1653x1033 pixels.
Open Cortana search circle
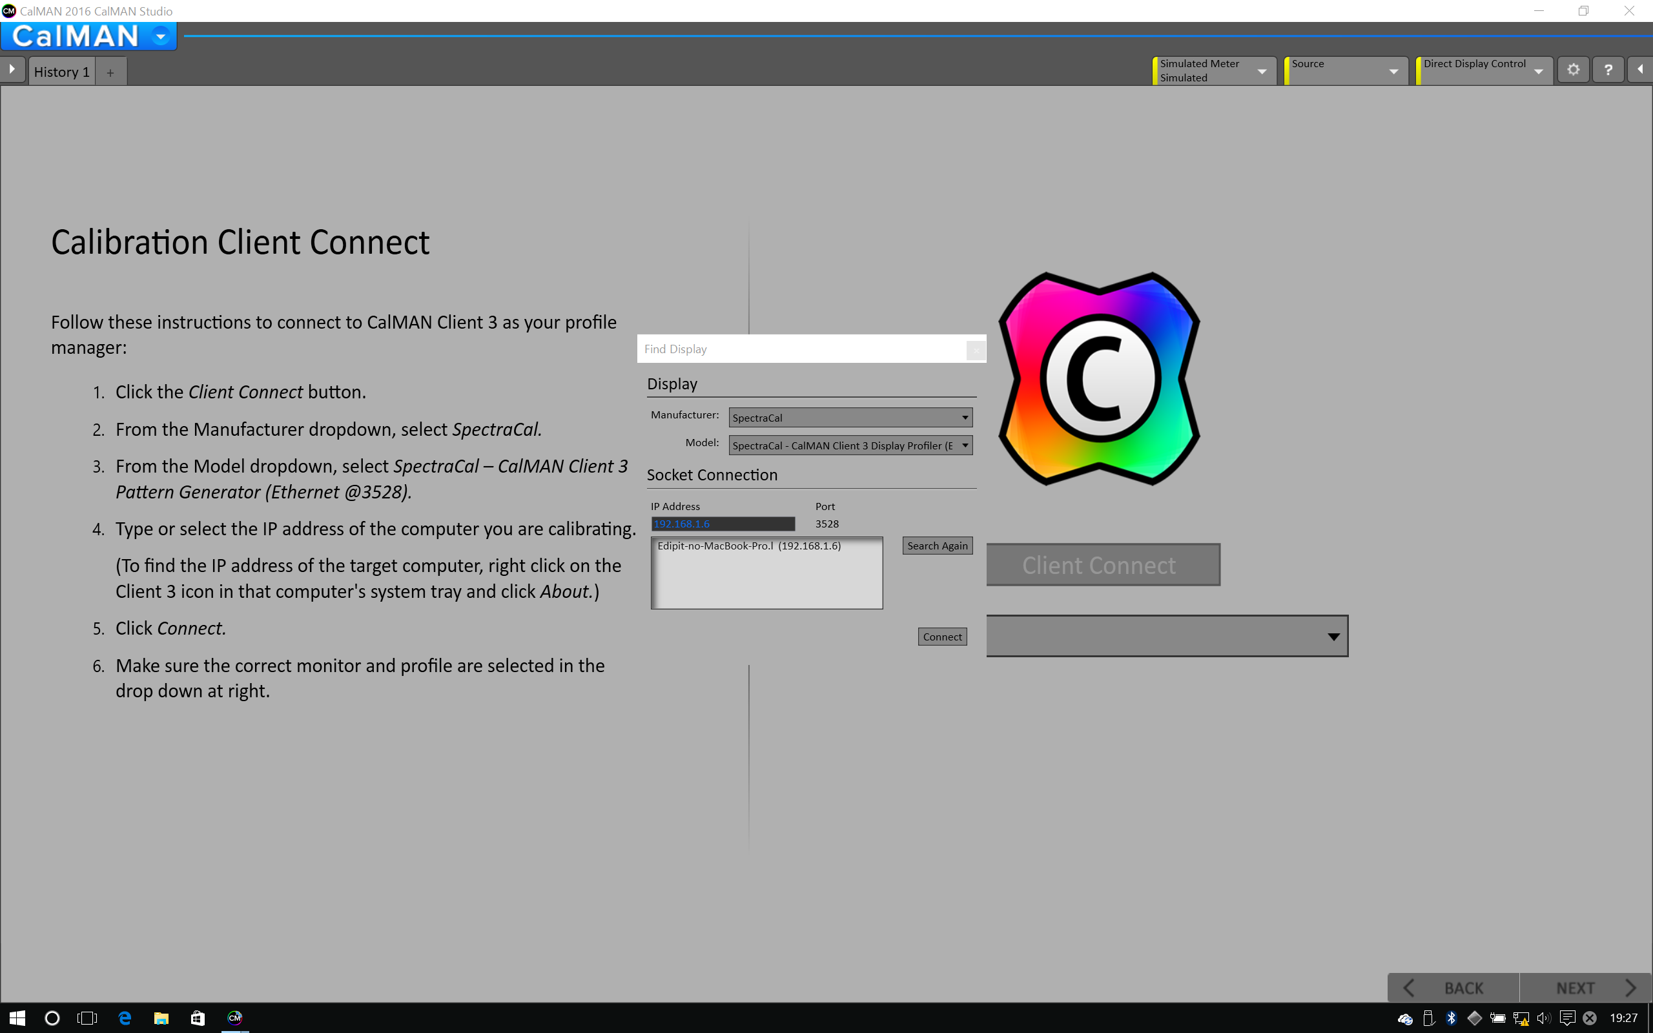click(52, 1018)
